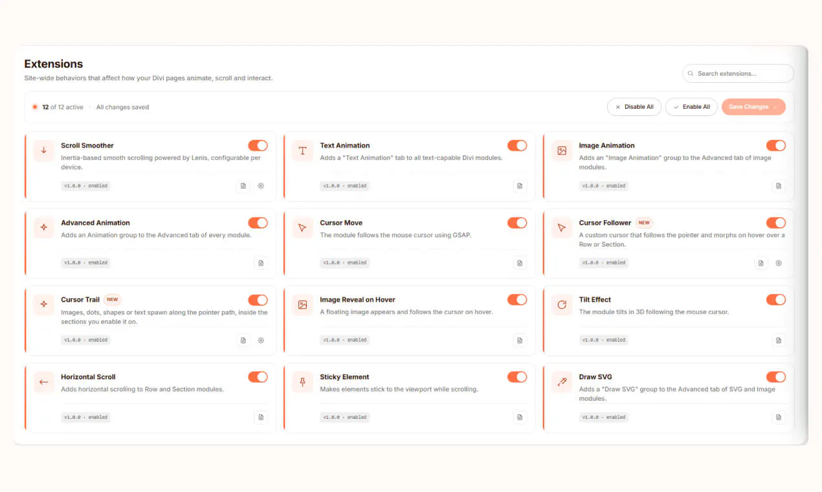Viewport: 822px width, 492px height.
Task: Toggle the Tilt Effect switch
Action: [x=776, y=300]
